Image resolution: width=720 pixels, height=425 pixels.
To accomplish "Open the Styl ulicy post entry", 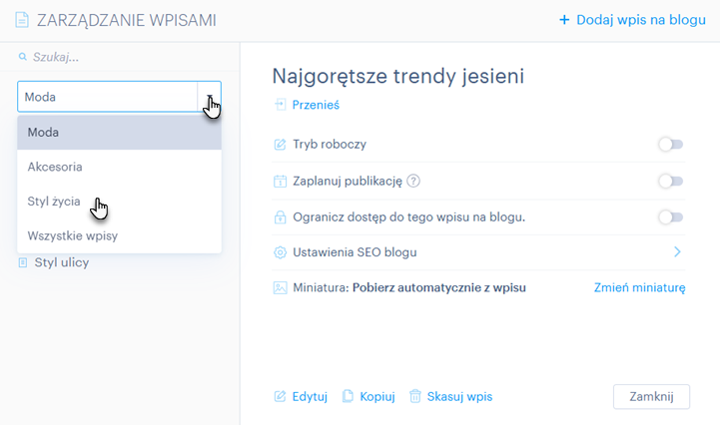I will [62, 262].
